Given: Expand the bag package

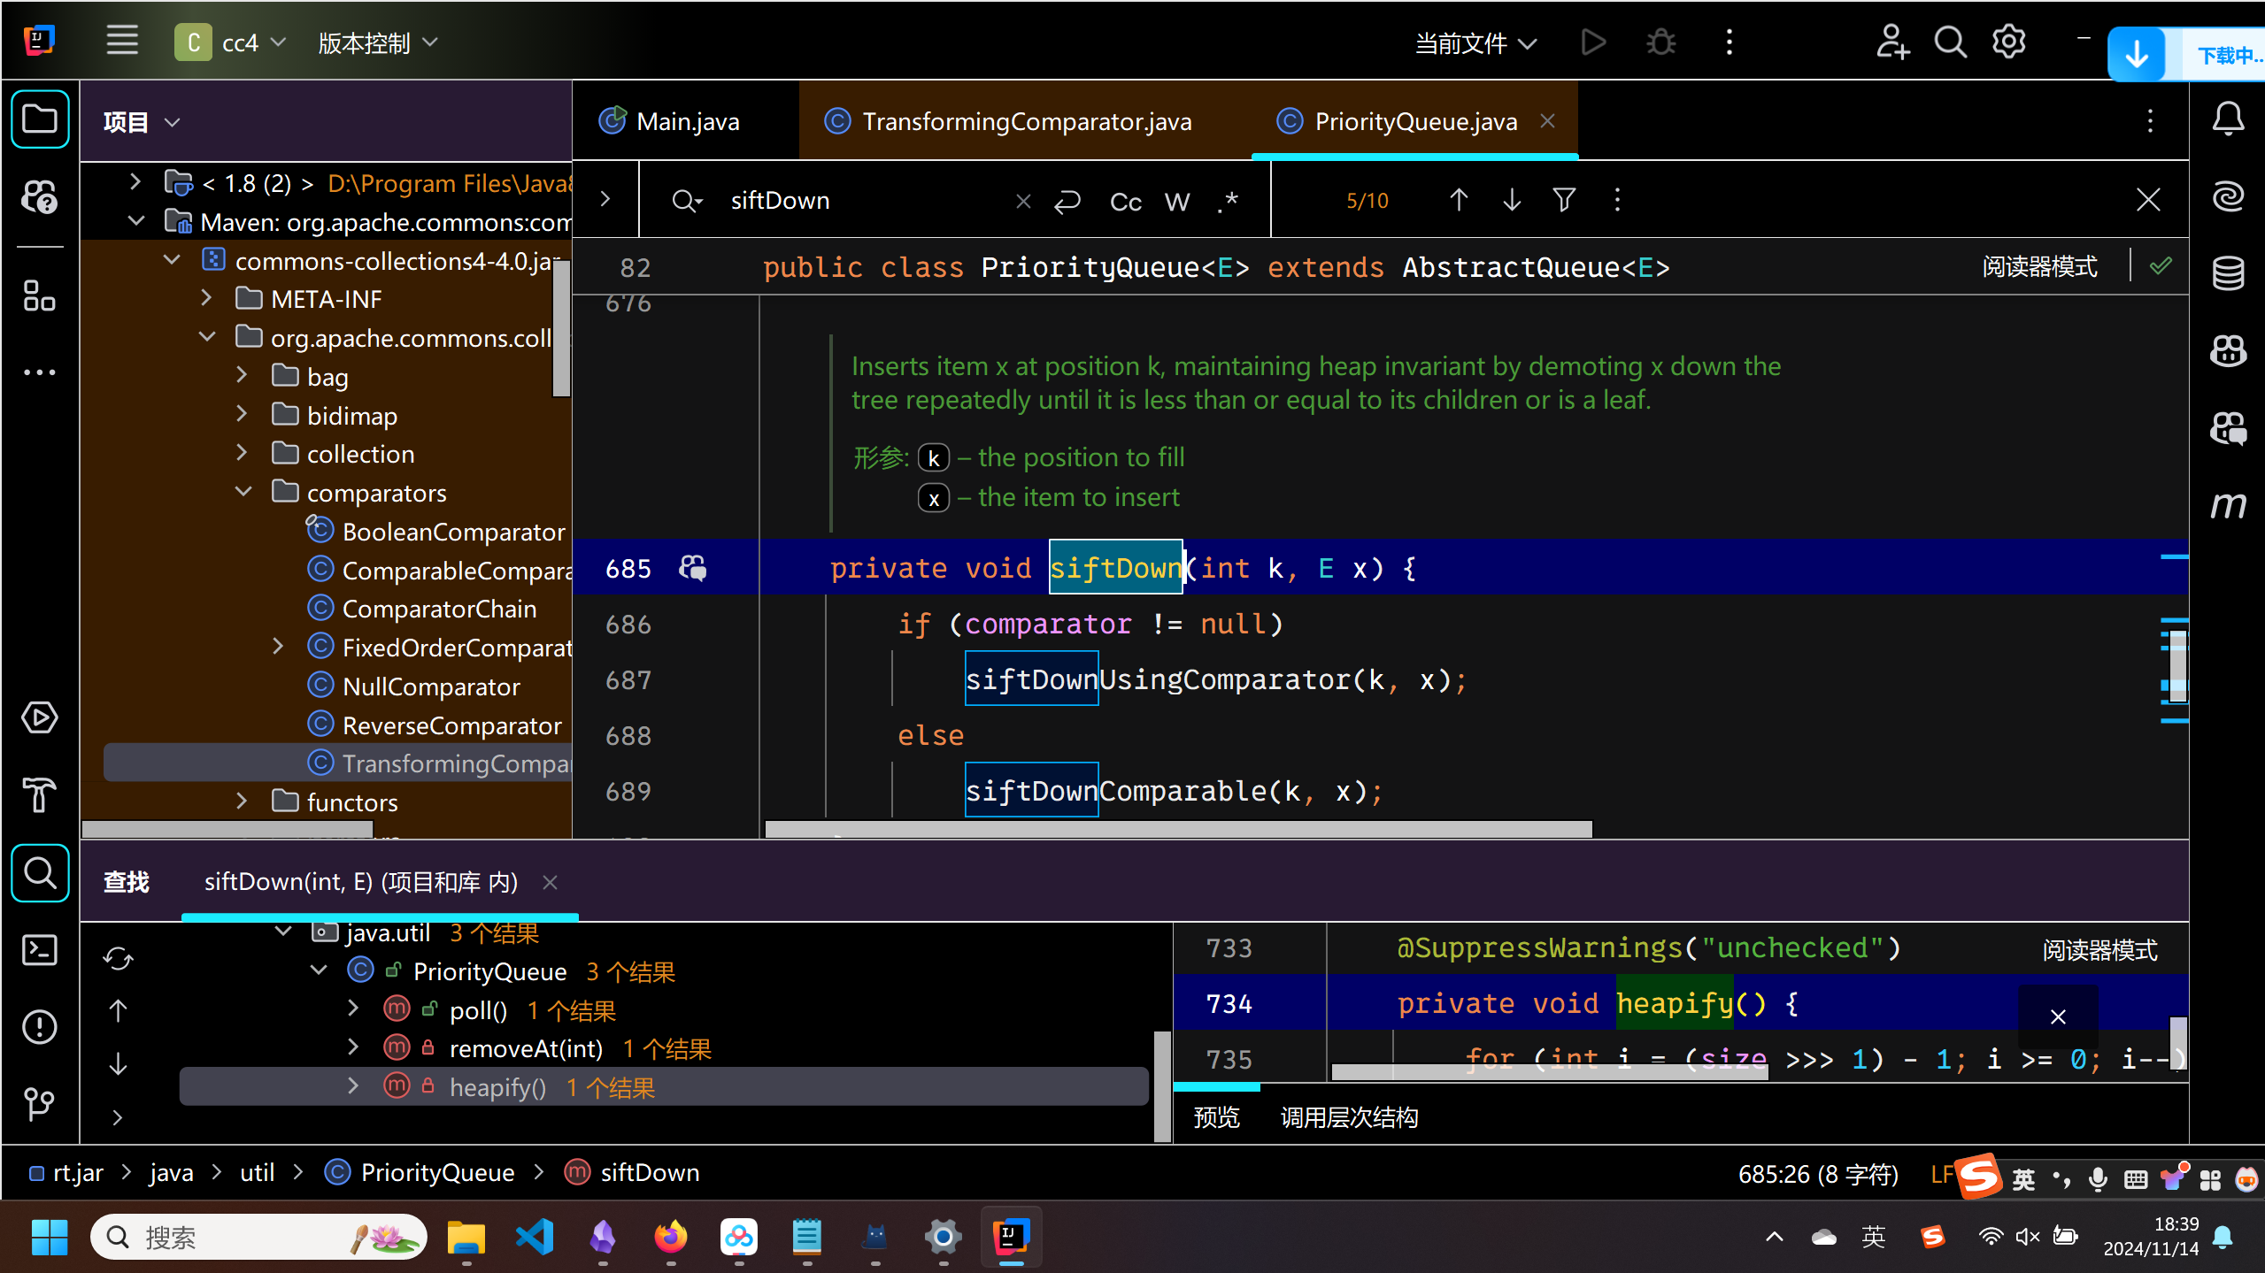Looking at the screenshot, I should click(x=242, y=376).
